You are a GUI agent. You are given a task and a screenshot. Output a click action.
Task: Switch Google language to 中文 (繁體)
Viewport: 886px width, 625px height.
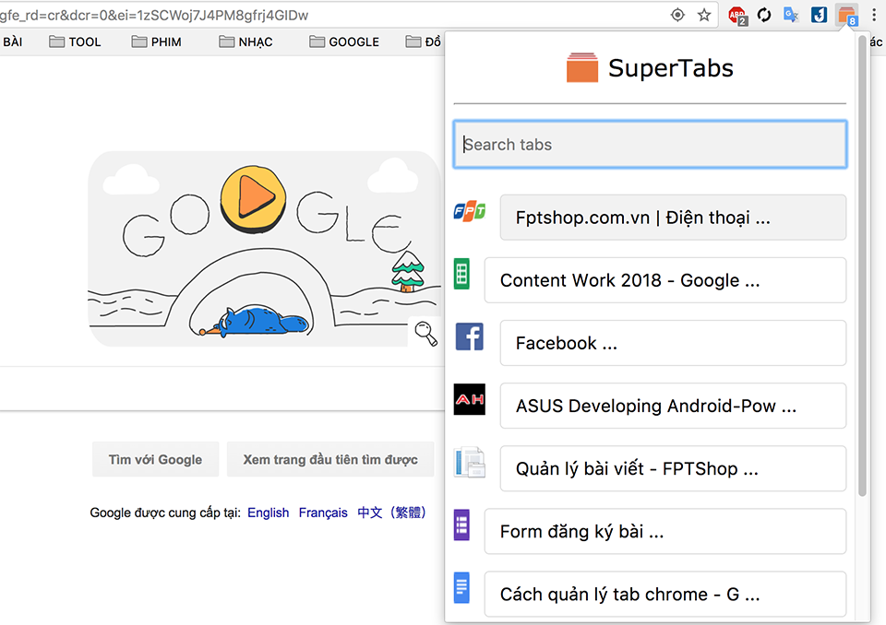pos(391,513)
